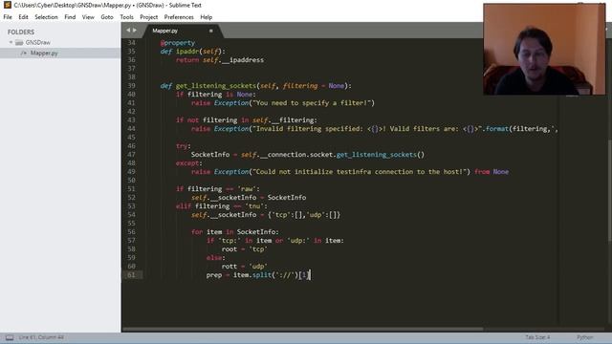The image size is (612, 344).
Task: Open the File menu
Action: 8,17
